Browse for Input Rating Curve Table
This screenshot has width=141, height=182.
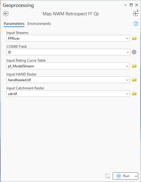(134, 66)
